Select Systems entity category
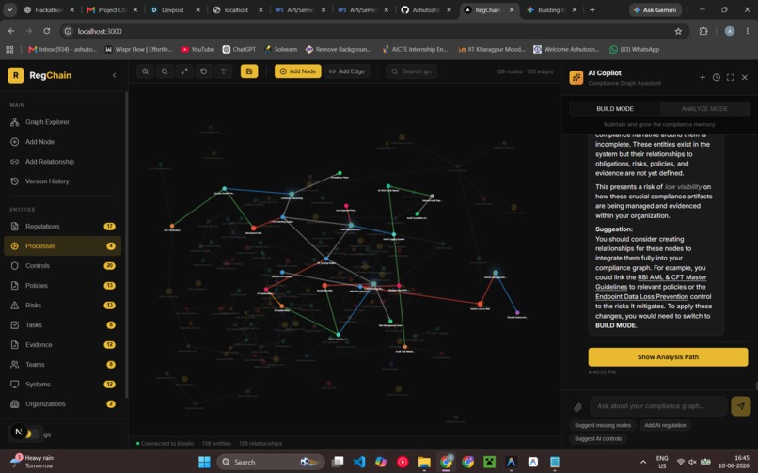The height and width of the screenshot is (473, 758). 63,385
